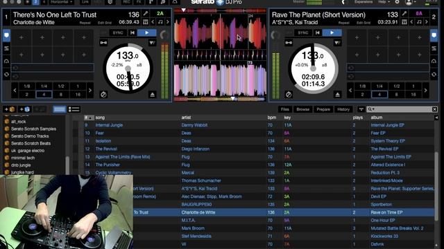
Task: Show longer loop sizes on deck 2
Action: coord(425,91)
